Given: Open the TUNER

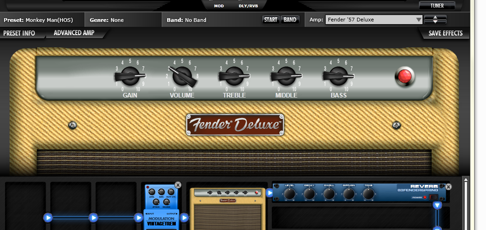Looking at the screenshot, I should pyautogui.click(x=437, y=5).
